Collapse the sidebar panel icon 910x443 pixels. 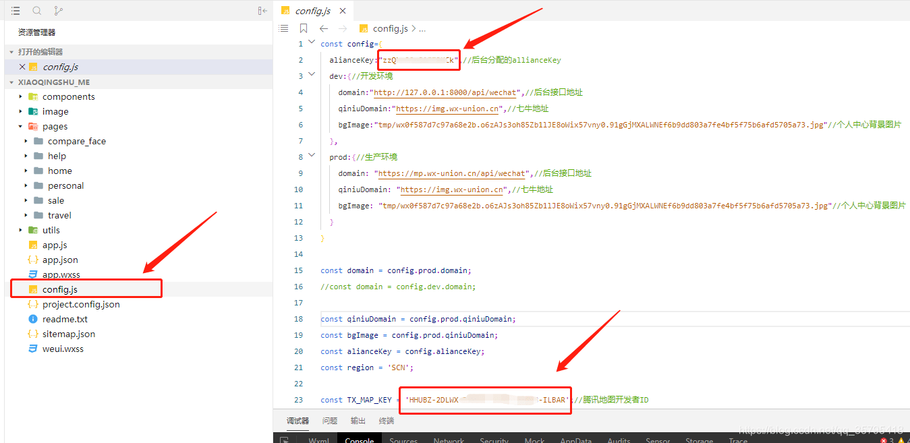(x=262, y=11)
